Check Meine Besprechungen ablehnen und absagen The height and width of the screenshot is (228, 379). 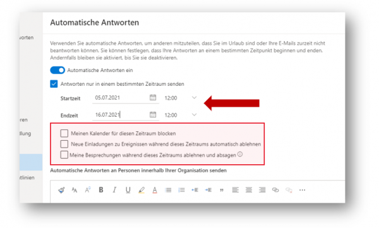pyautogui.click(x=64, y=155)
